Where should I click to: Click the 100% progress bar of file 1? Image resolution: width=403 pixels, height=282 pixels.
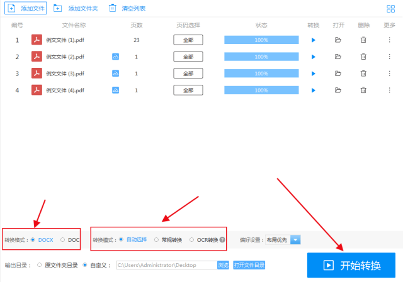(261, 40)
